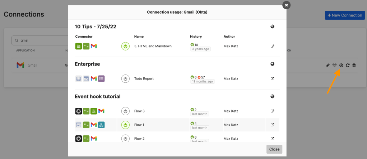This screenshot has height=159, width=367.
Task: Click the Connector column header
Action: (x=84, y=37)
